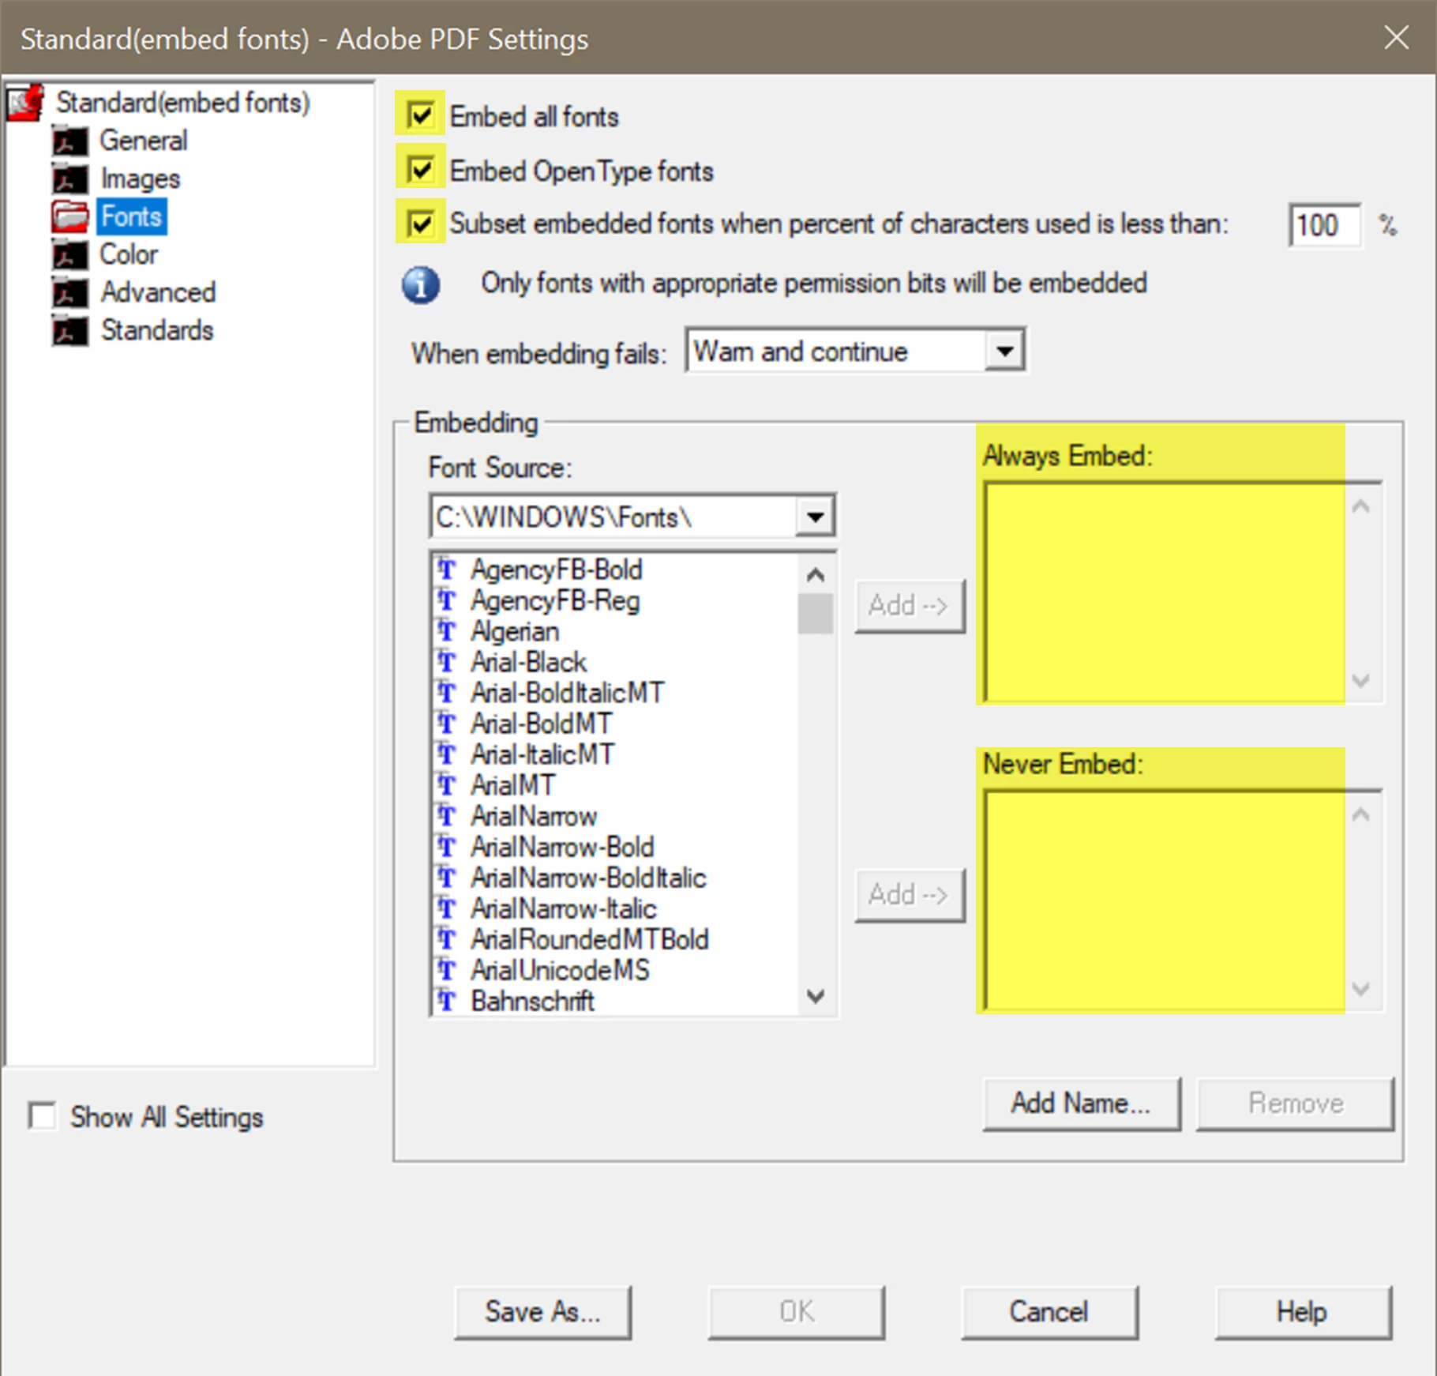Click the General section folder icon
Viewport: 1437px width, 1376px height.
[70, 141]
